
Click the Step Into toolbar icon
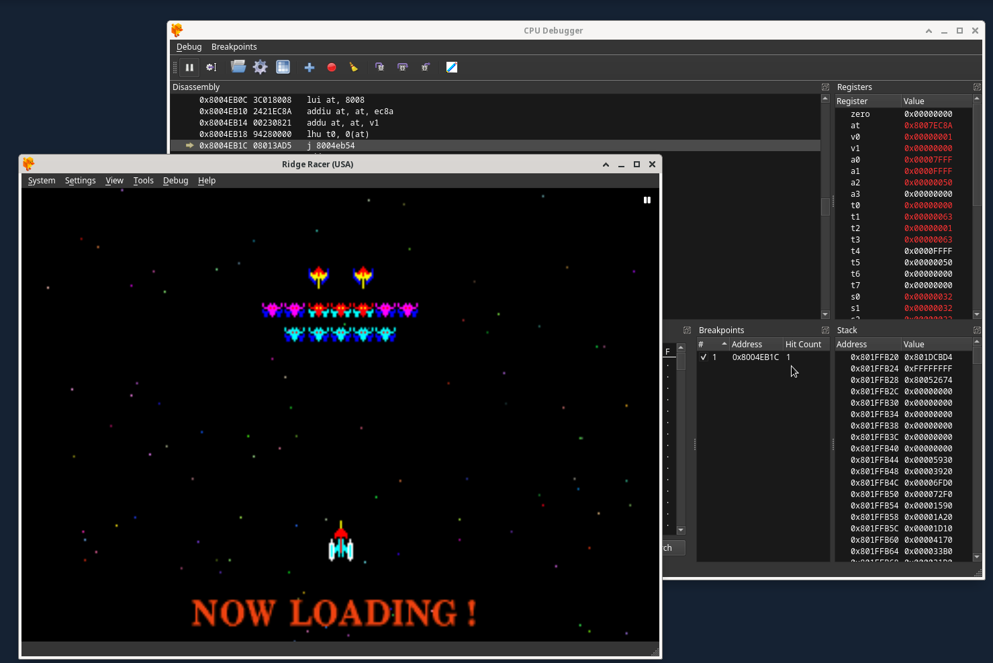(x=380, y=67)
